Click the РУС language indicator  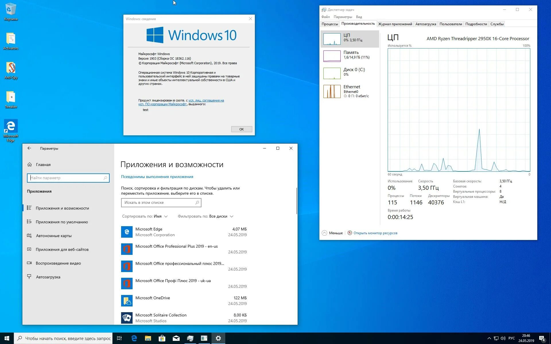pyautogui.click(x=511, y=338)
